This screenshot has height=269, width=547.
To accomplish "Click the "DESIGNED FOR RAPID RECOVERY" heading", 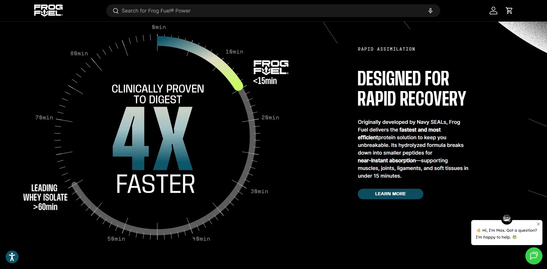I will pyautogui.click(x=412, y=89).
